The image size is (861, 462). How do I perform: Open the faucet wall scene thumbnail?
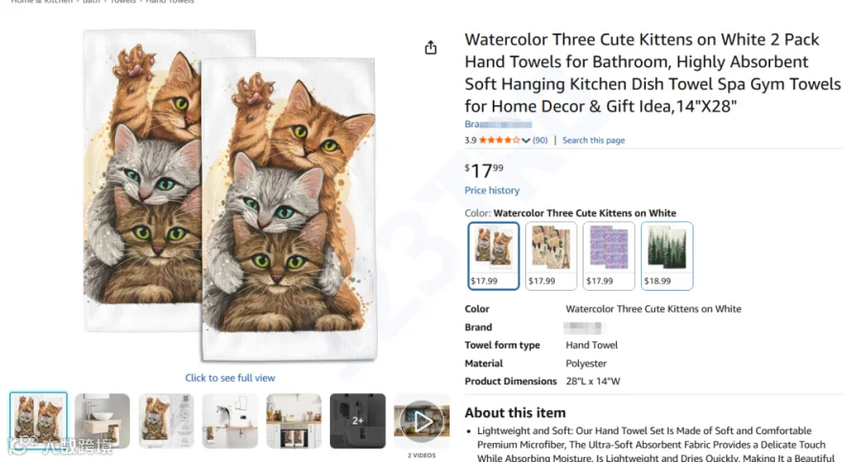pos(230,421)
